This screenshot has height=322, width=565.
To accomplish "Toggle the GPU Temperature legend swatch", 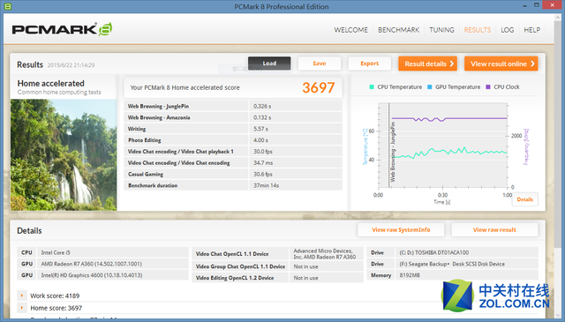I will click(430, 86).
